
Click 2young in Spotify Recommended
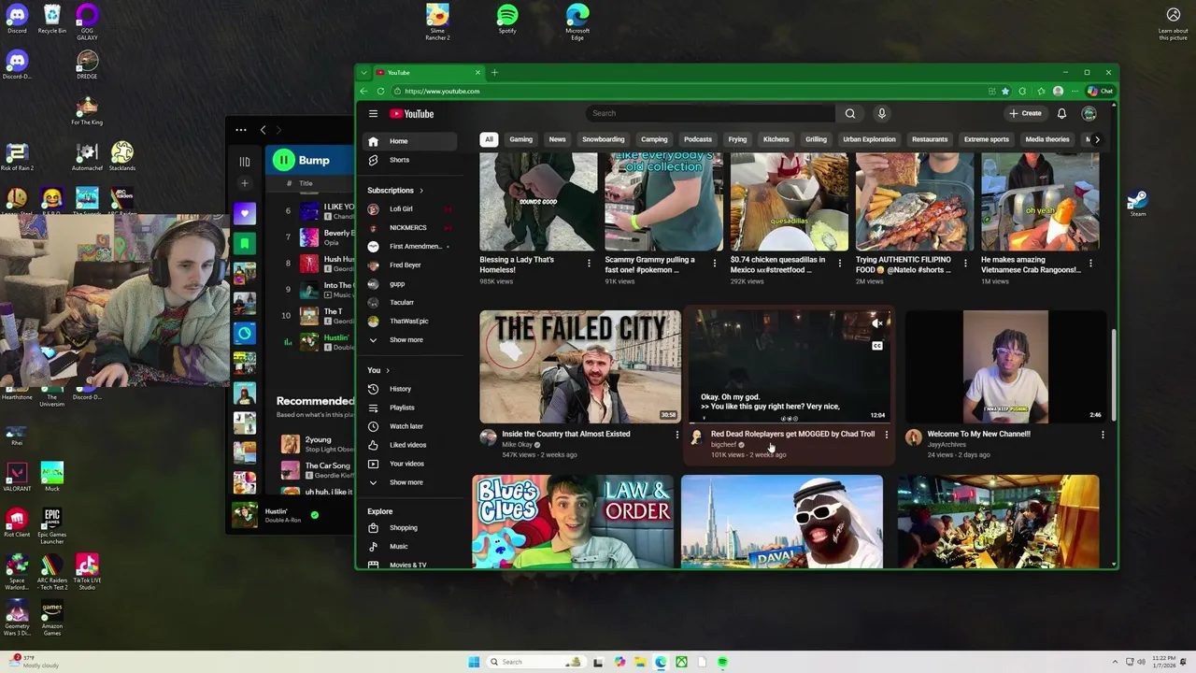tap(318, 439)
